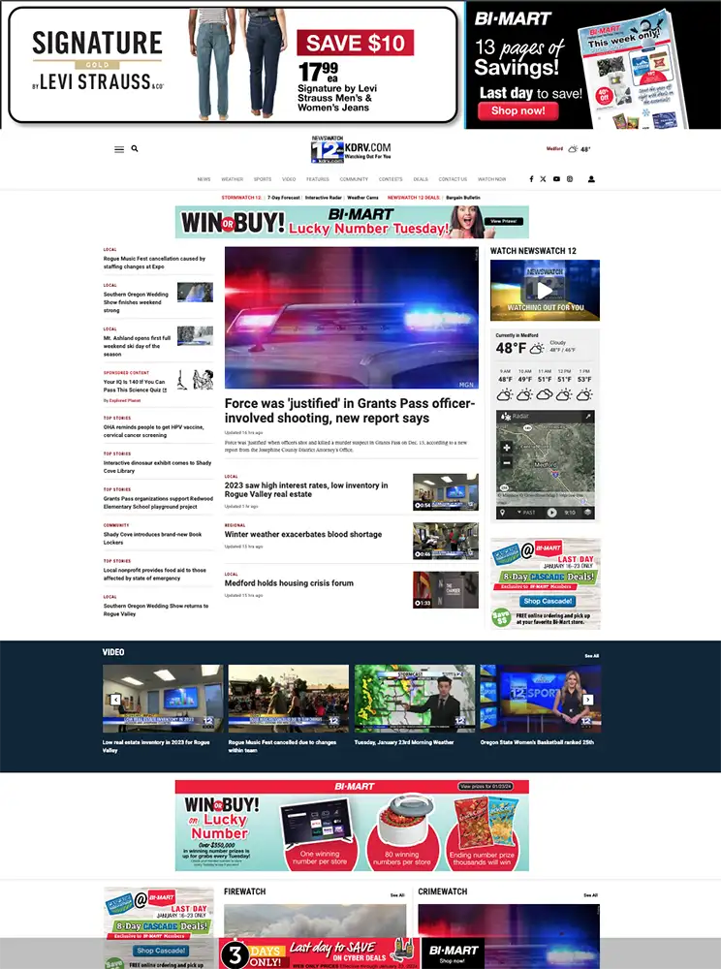721x969 pixels.
Task: Click the 9 AM forecast weather icon
Action: (x=505, y=394)
